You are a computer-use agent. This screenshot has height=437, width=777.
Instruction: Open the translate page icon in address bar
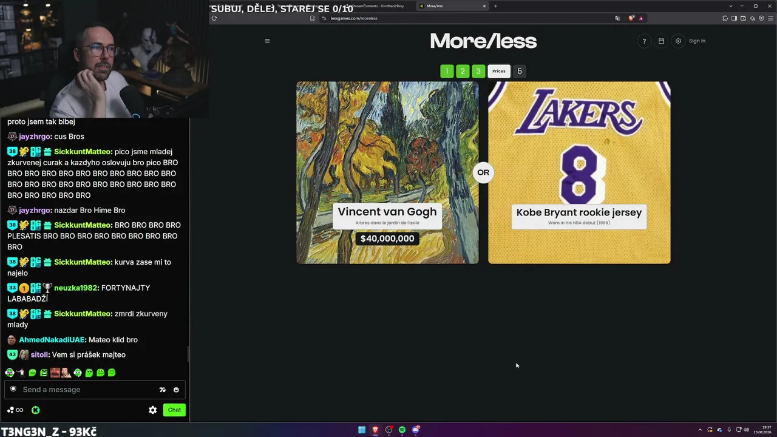(617, 18)
